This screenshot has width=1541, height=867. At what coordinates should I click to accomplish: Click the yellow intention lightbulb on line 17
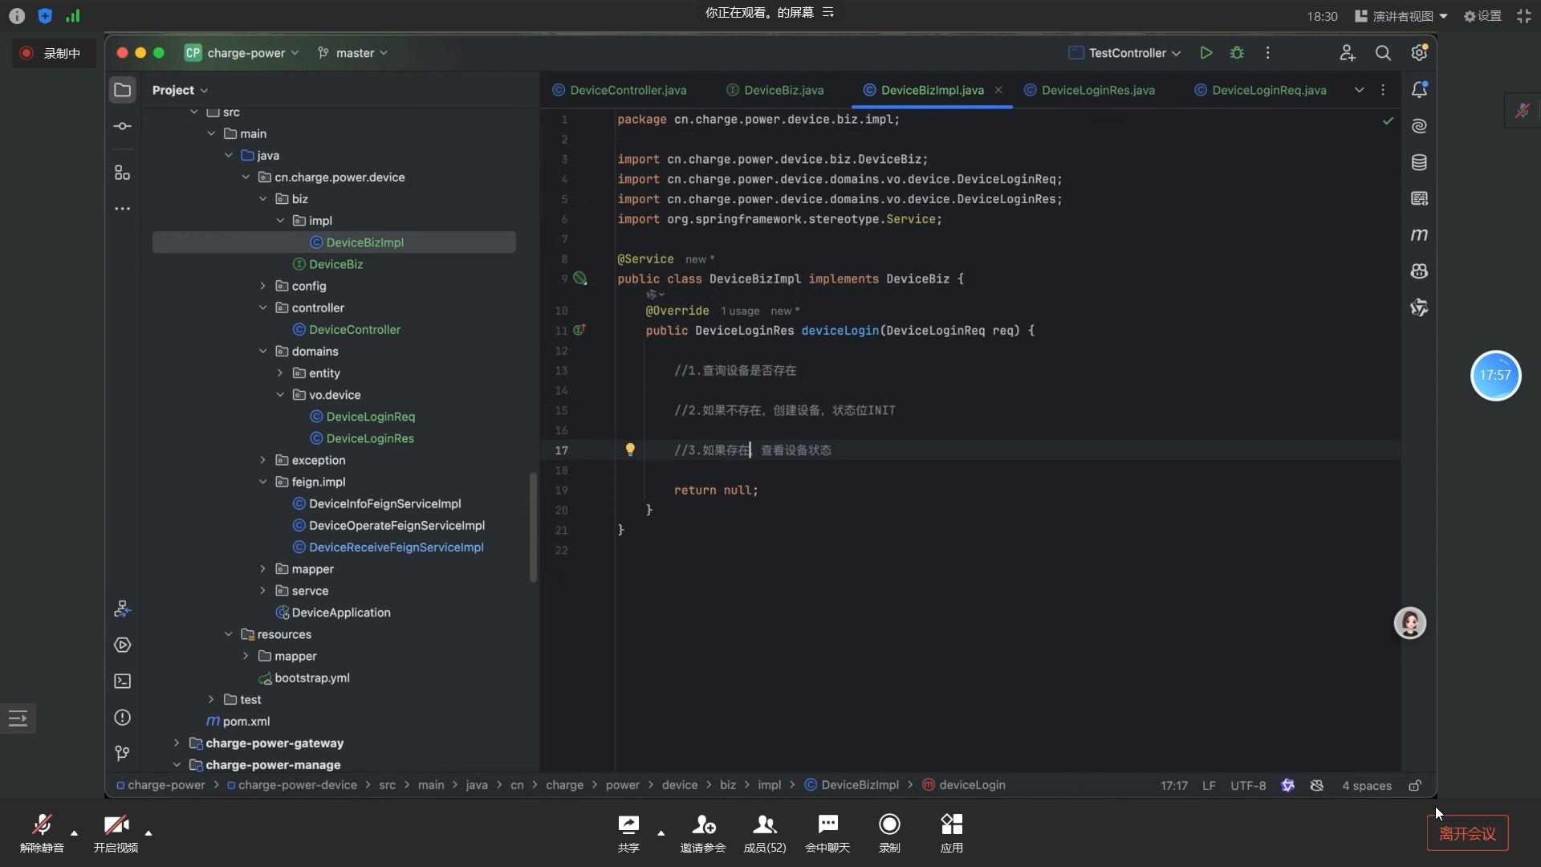(x=630, y=450)
